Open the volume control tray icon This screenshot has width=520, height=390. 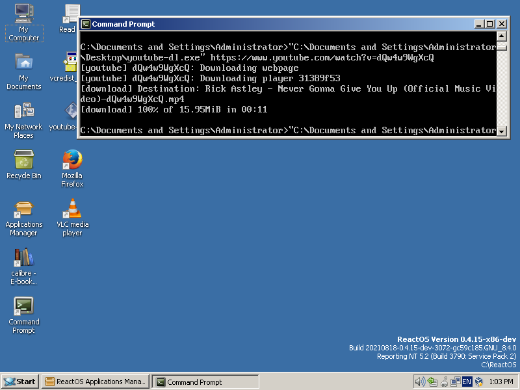[x=420, y=382]
